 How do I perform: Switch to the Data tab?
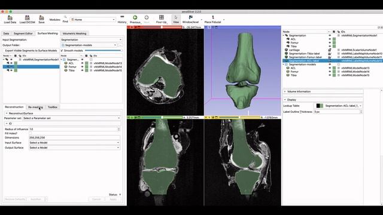(7, 33)
